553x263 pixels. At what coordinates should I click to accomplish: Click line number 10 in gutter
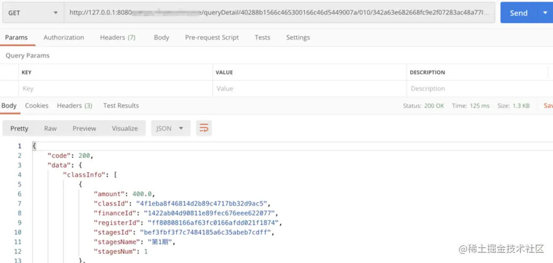click(x=18, y=232)
